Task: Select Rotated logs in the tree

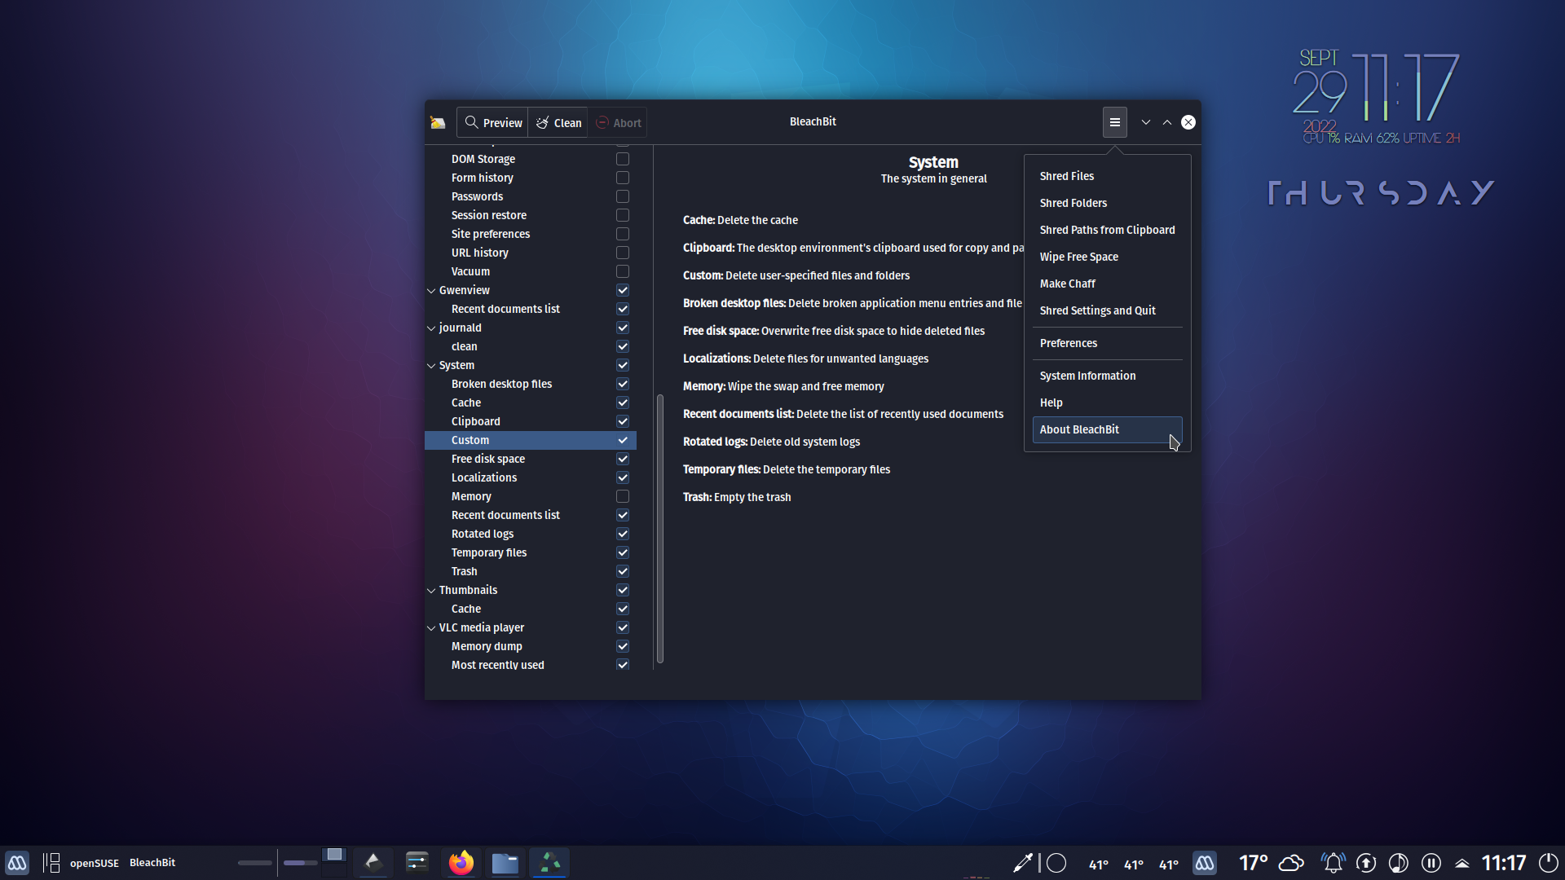Action: pos(531,534)
